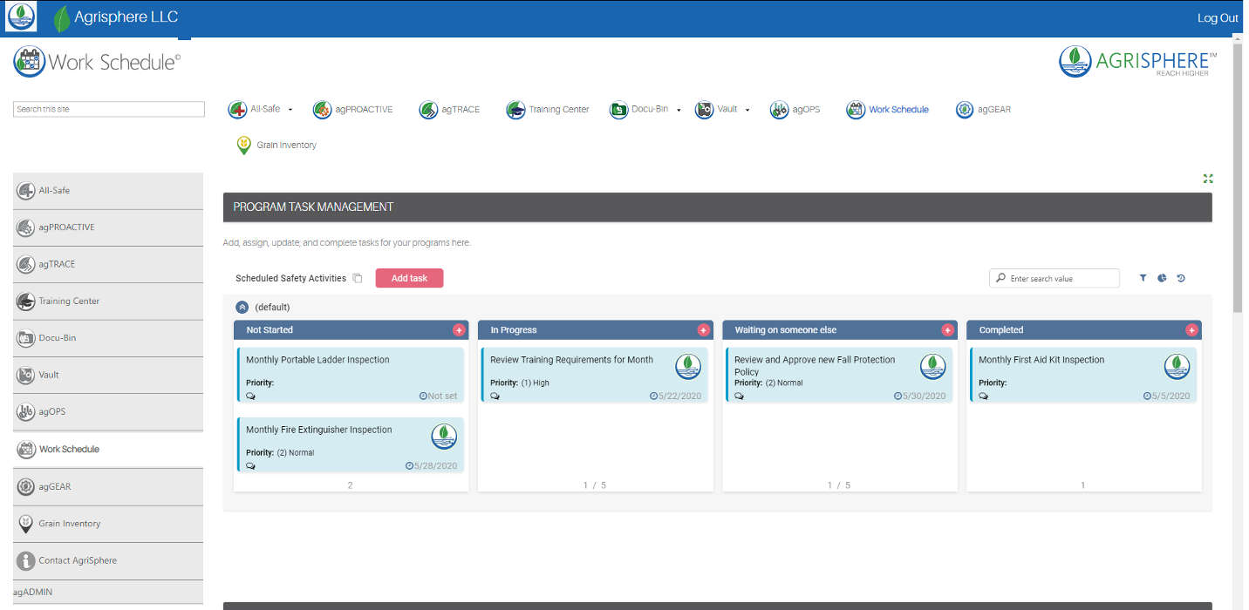1249x610 pixels.
Task: Click assignee avatar on Fire Extinguisher Inspection card
Action: point(444,436)
